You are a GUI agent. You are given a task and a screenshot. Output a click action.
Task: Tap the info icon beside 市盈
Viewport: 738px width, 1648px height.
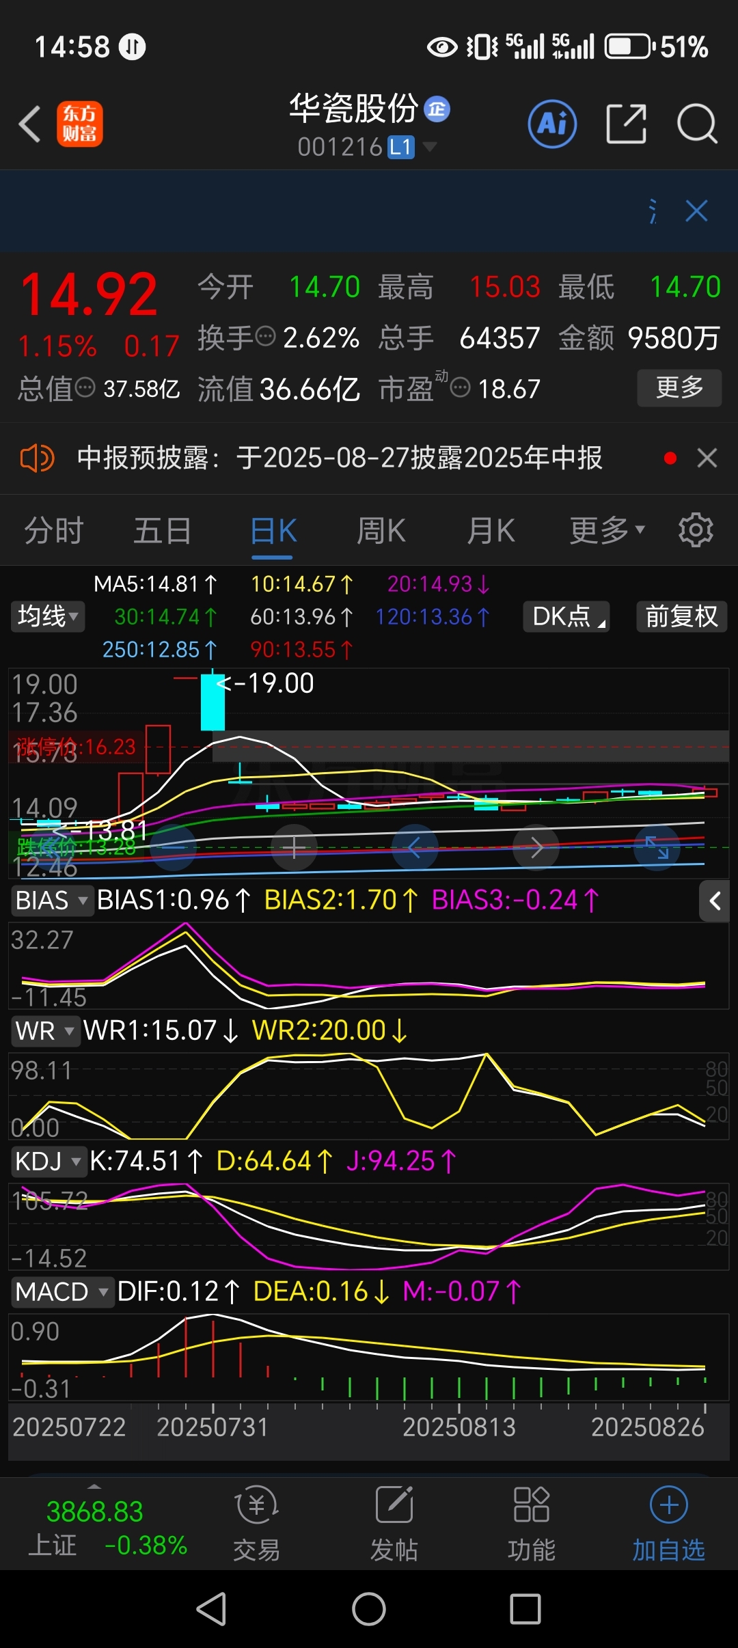click(461, 388)
